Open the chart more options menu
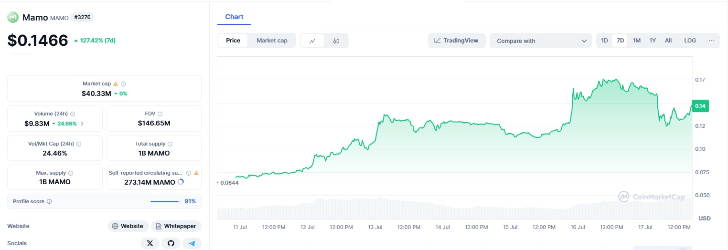This screenshot has width=728, height=250. click(x=711, y=41)
